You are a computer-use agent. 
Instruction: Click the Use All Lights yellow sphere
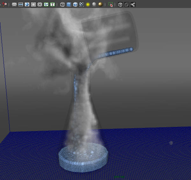(88, 5)
